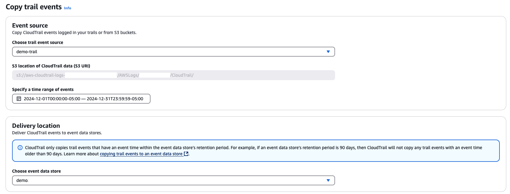Open the Info link beside Copy trail events
The width and height of the screenshot is (510, 194).
pos(67,8)
